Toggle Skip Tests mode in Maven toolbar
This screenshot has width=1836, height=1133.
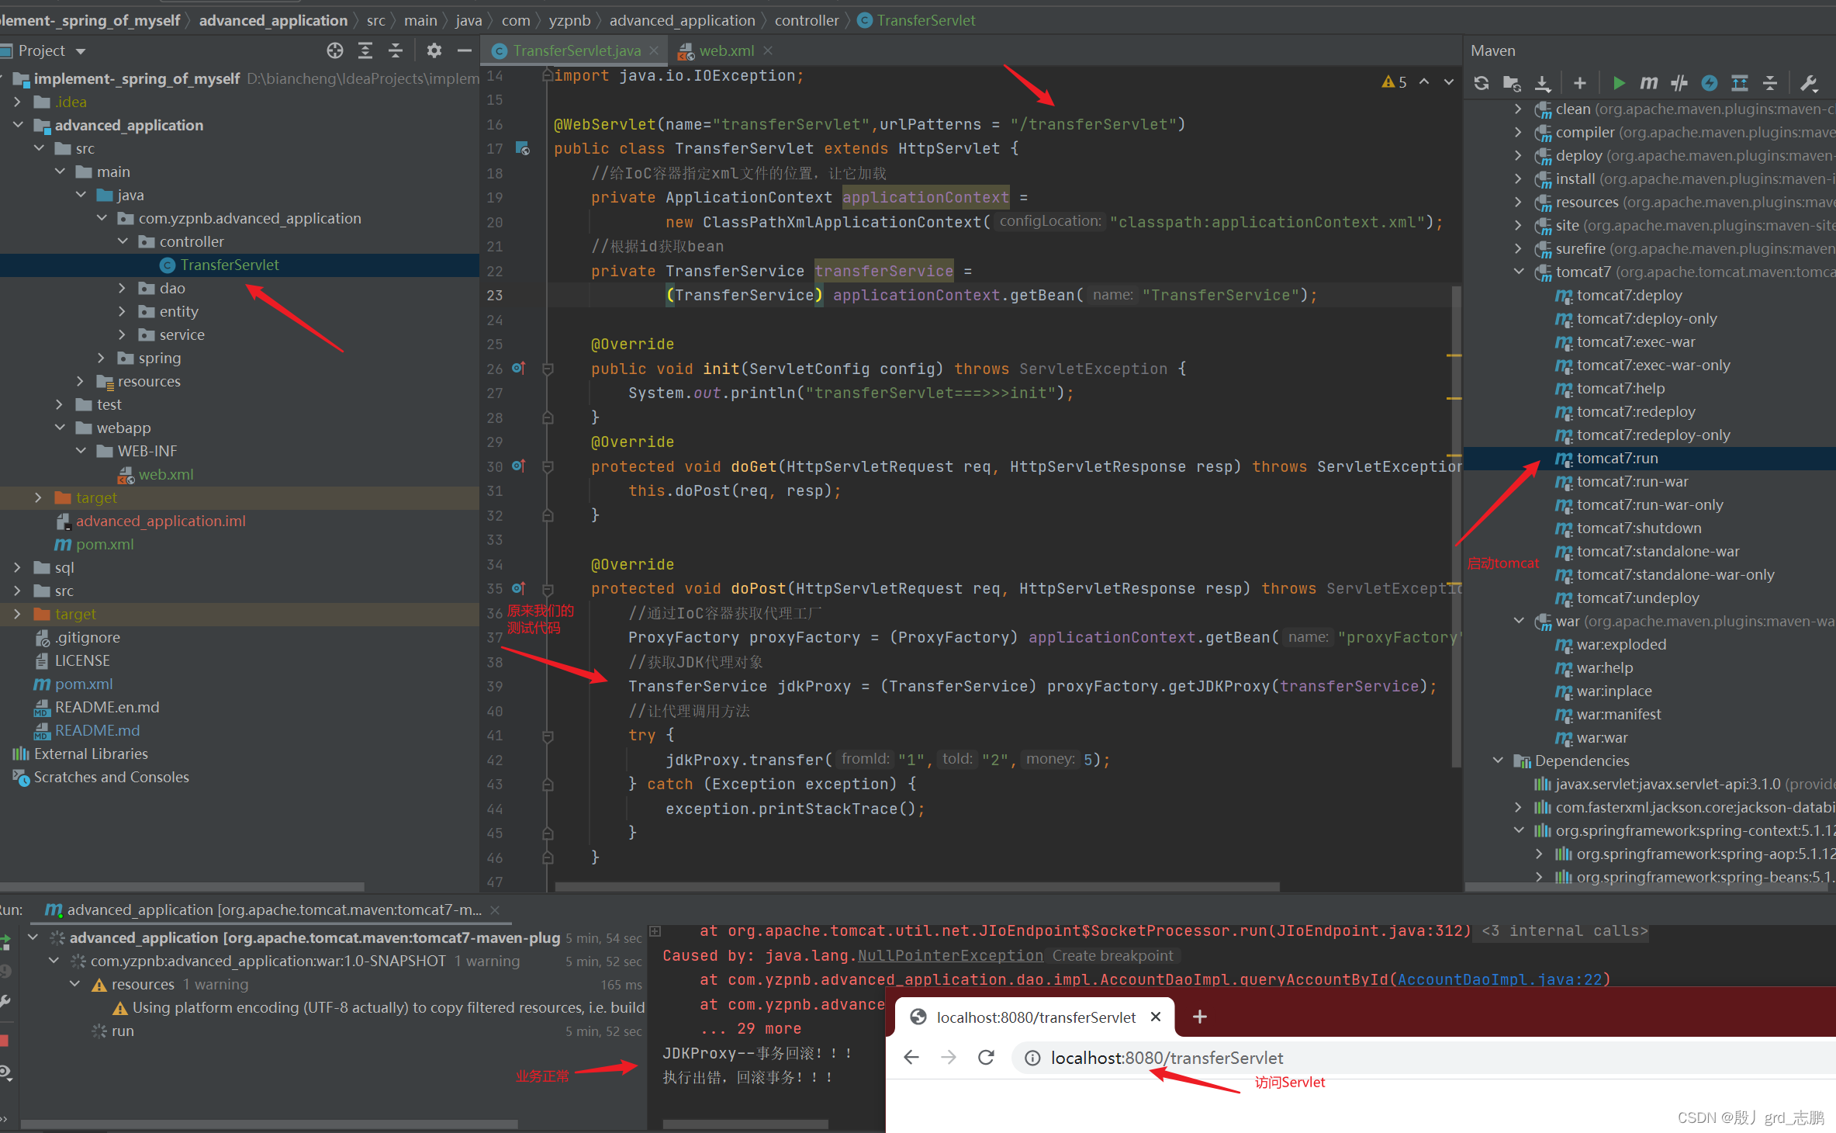click(x=1709, y=83)
